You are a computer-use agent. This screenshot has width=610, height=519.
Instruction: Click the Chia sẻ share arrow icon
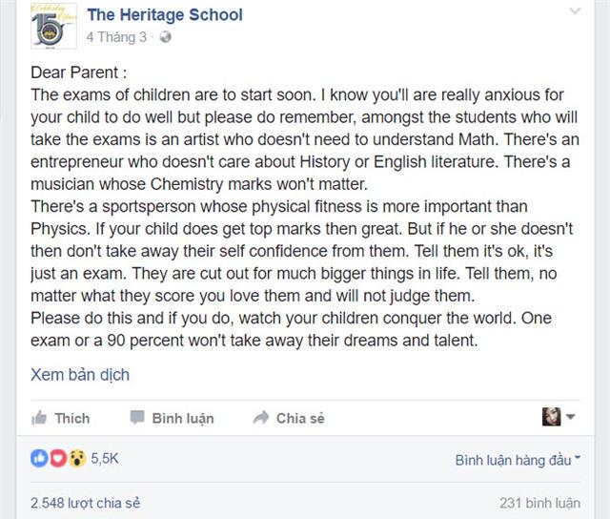[260, 417]
